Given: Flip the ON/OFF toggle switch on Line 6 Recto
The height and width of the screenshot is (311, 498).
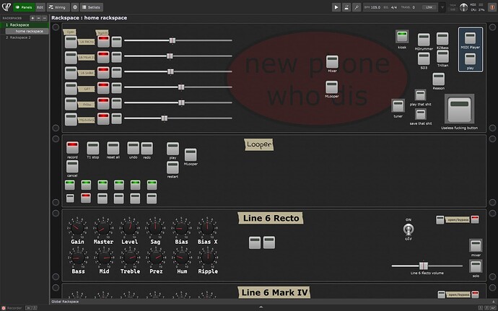Looking at the screenshot, I should (x=409, y=229).
